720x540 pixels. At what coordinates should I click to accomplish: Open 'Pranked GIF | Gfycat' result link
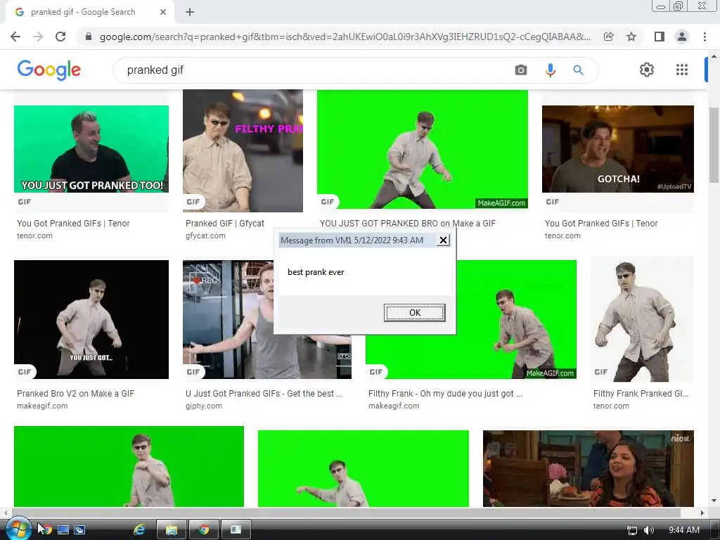[x=224, y=223]
